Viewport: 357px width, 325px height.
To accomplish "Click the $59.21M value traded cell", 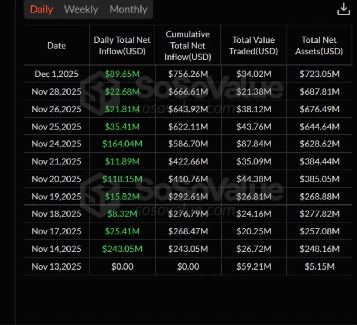I will 254,266.
